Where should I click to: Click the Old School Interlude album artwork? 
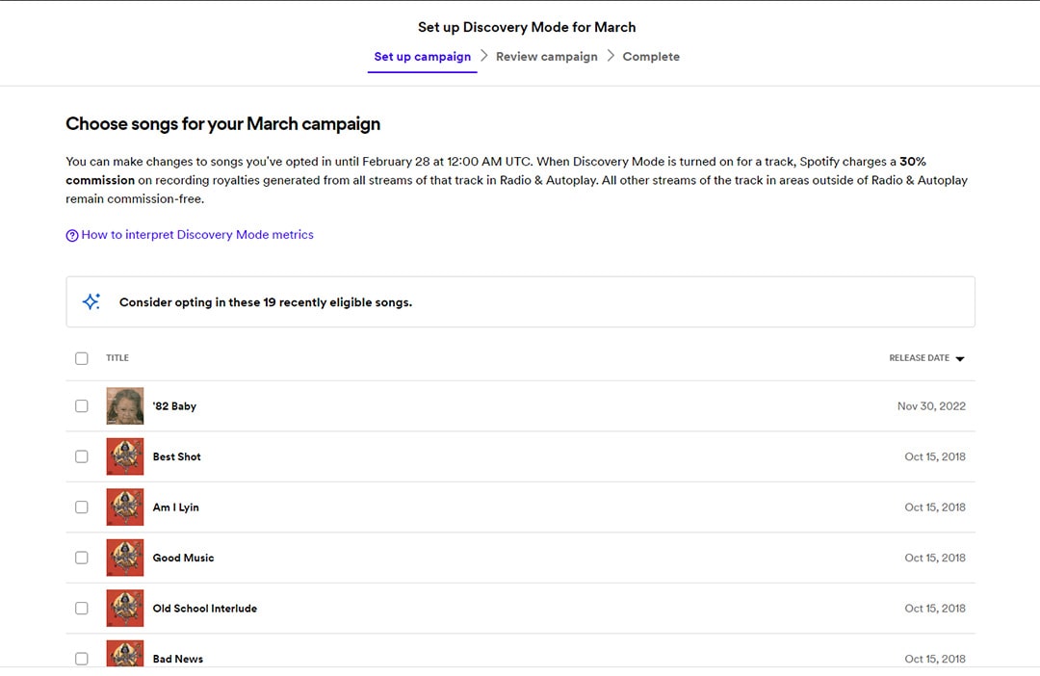pyautogui.click(x=124, y=609)
